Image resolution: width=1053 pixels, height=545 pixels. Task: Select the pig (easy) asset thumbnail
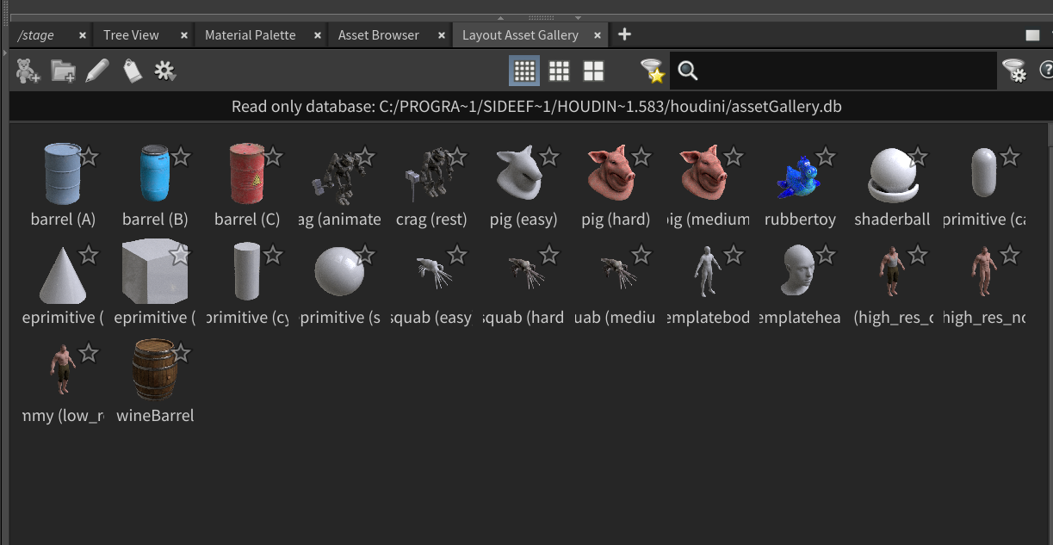coord(520,173)
